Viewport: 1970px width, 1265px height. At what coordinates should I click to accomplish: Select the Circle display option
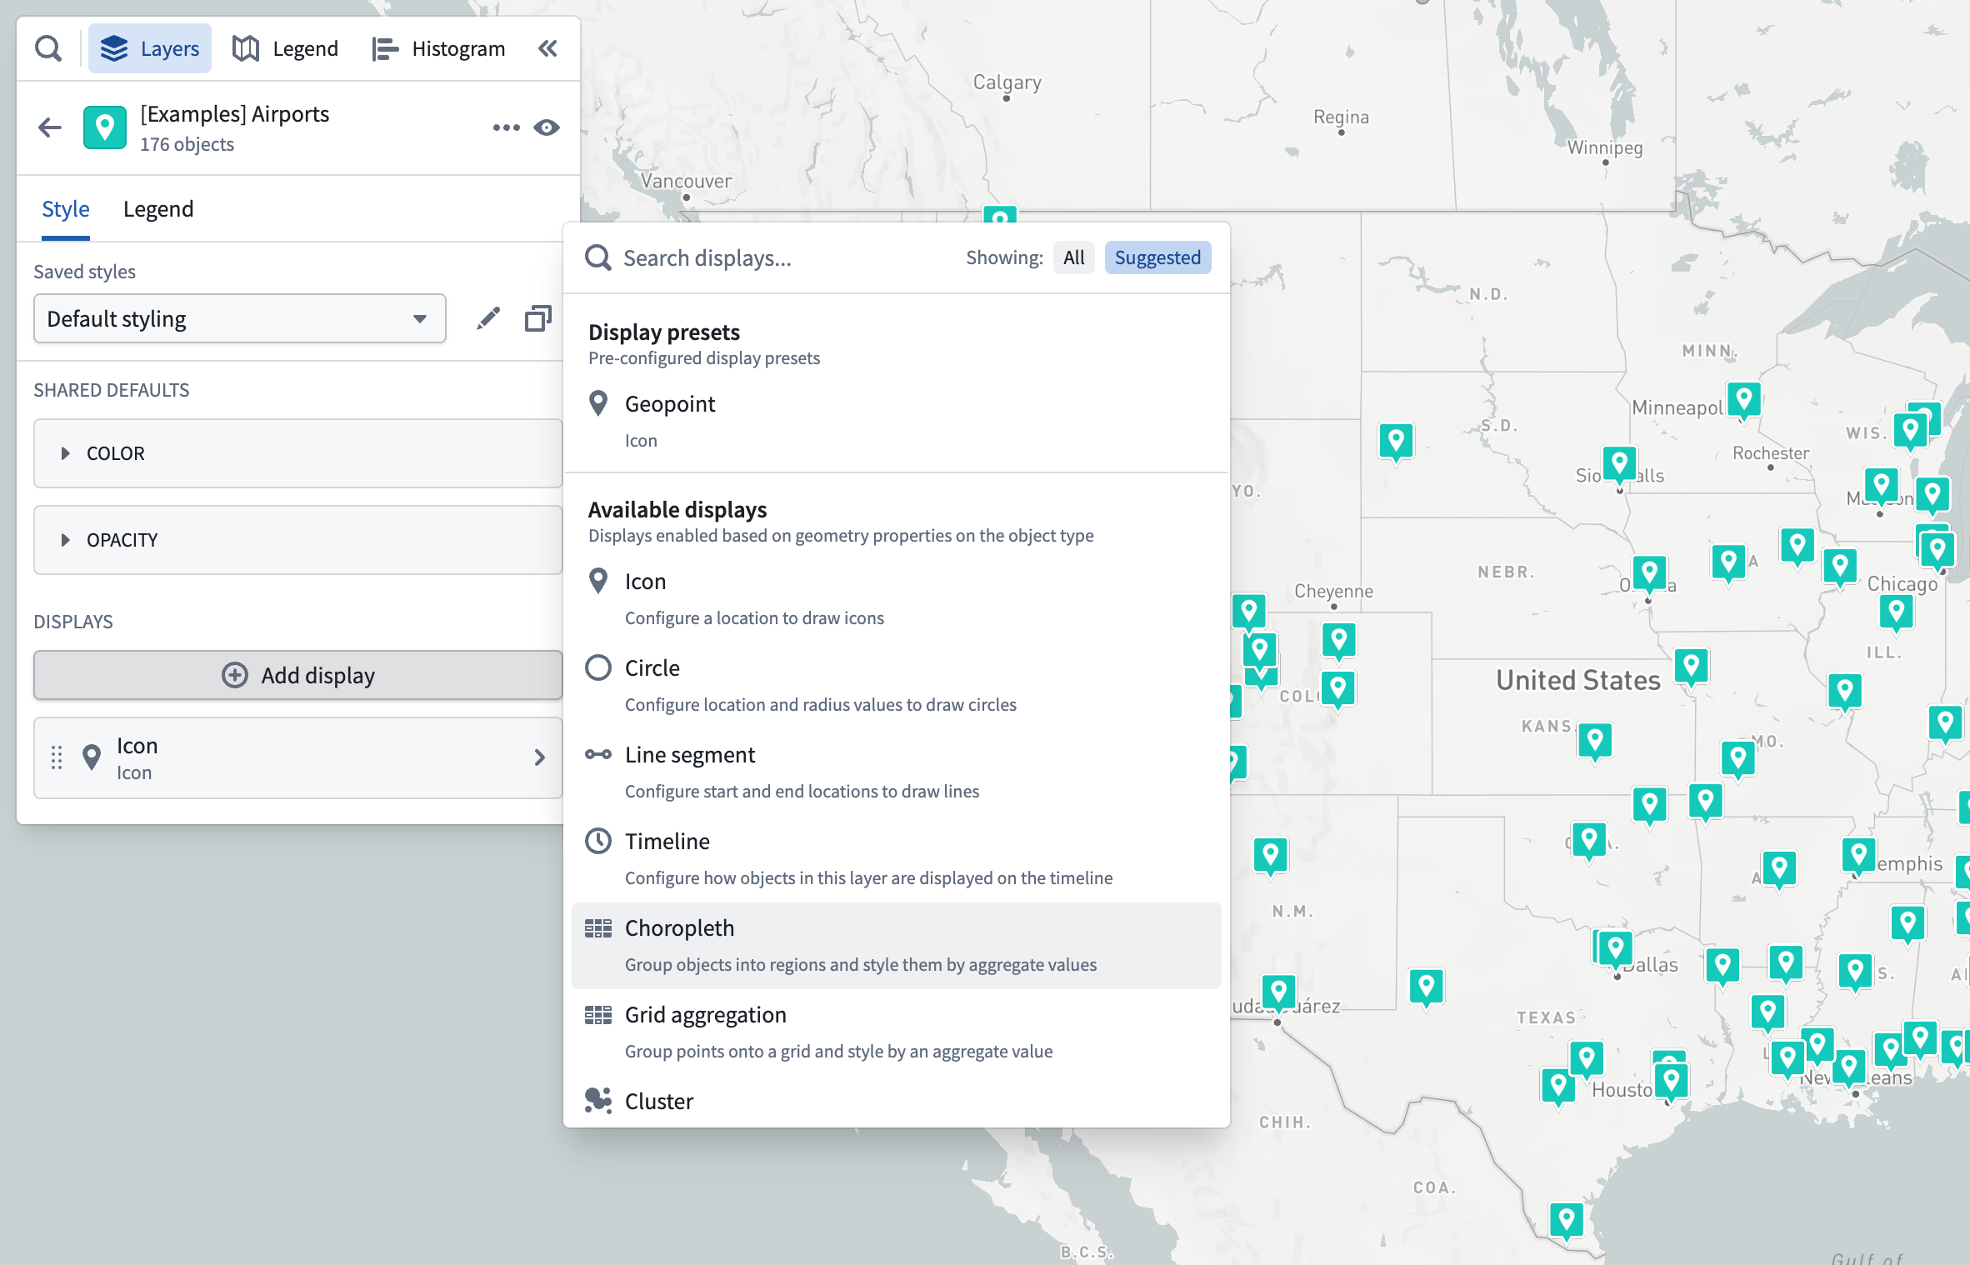(x=652, y=667)
